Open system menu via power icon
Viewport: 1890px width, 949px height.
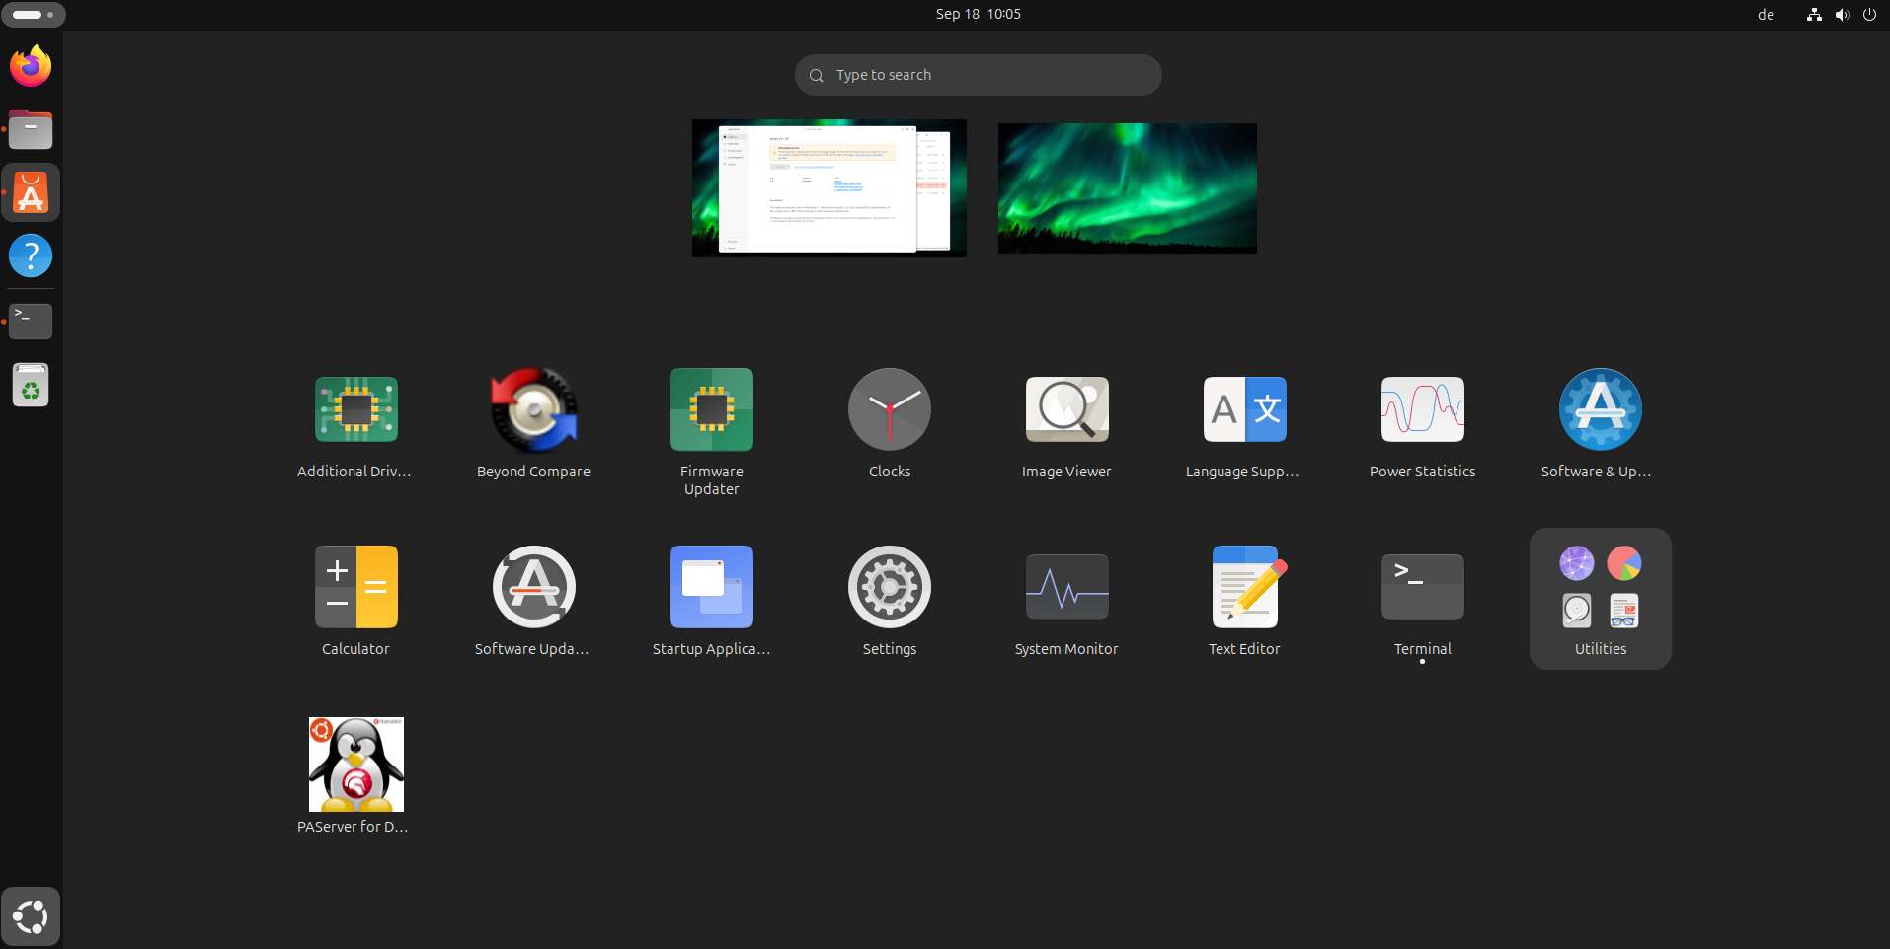point(1868,15)
